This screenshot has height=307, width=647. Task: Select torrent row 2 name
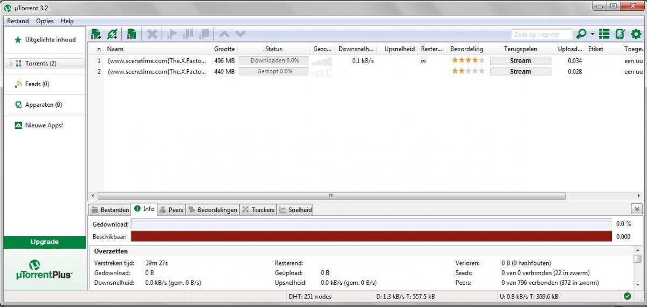[x=156, y=71]
